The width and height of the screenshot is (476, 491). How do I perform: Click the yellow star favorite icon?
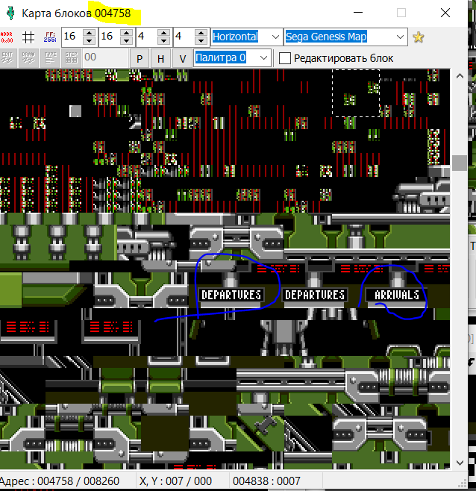click(x=419, y=37)
